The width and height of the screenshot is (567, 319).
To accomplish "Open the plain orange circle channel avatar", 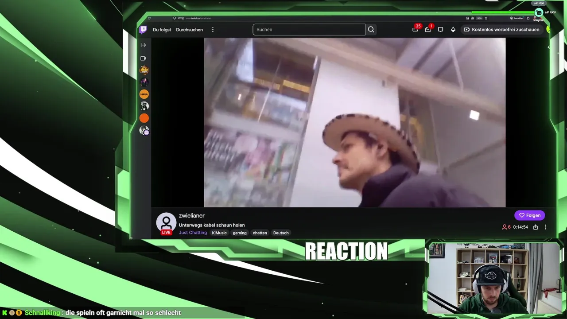I will (144, 118).
